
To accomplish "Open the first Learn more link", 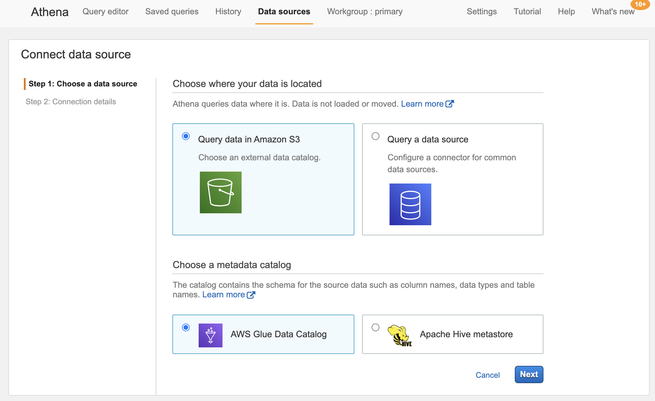I will [422, 103].
